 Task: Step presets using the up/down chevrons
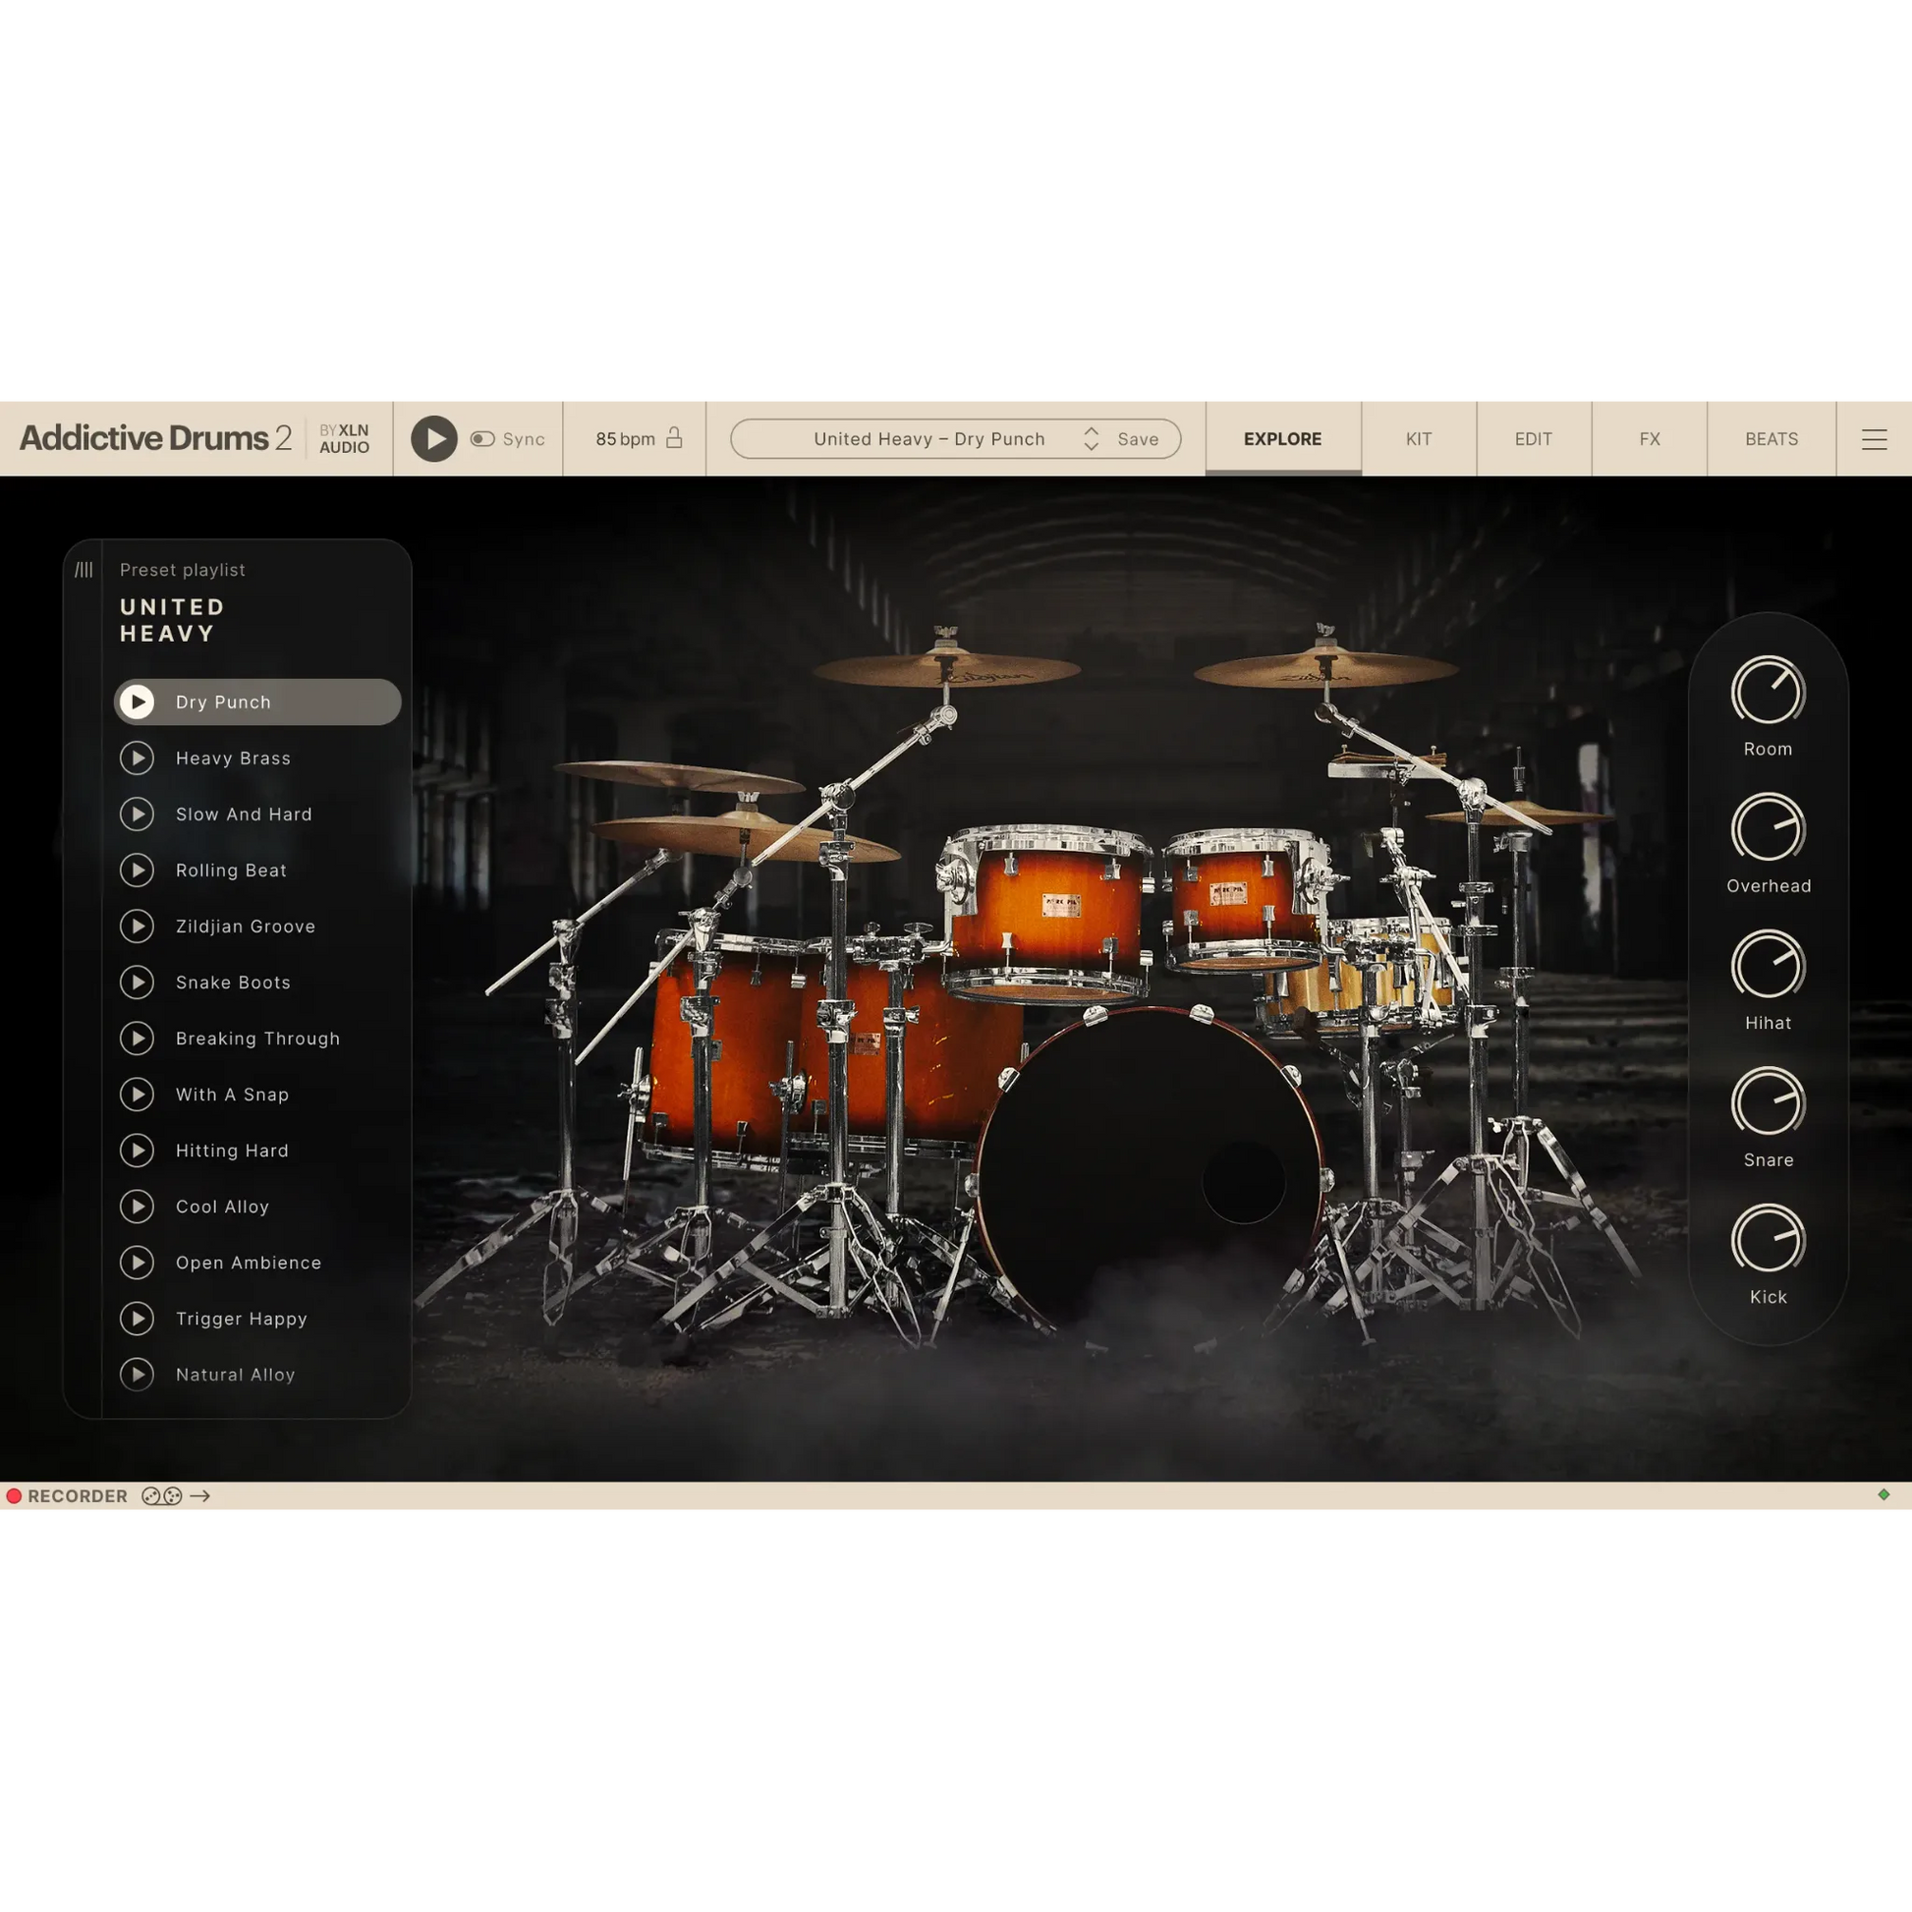1091,438
